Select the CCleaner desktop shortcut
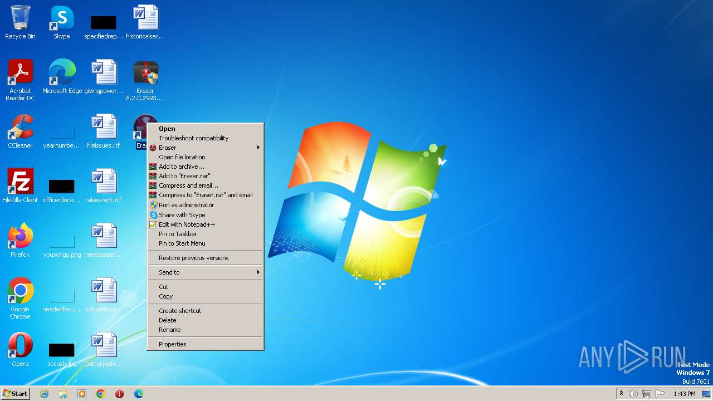This screenshot has width=713, height=401. [x=20, y=131]
